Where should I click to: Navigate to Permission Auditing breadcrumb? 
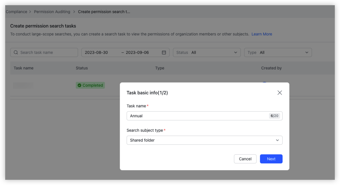click(52, 12)
